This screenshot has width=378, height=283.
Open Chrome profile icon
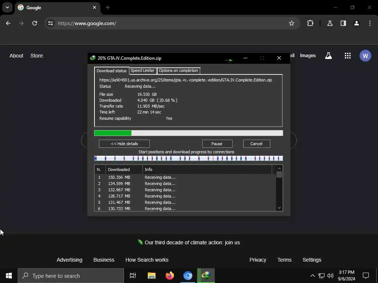(x=357, y=23)
